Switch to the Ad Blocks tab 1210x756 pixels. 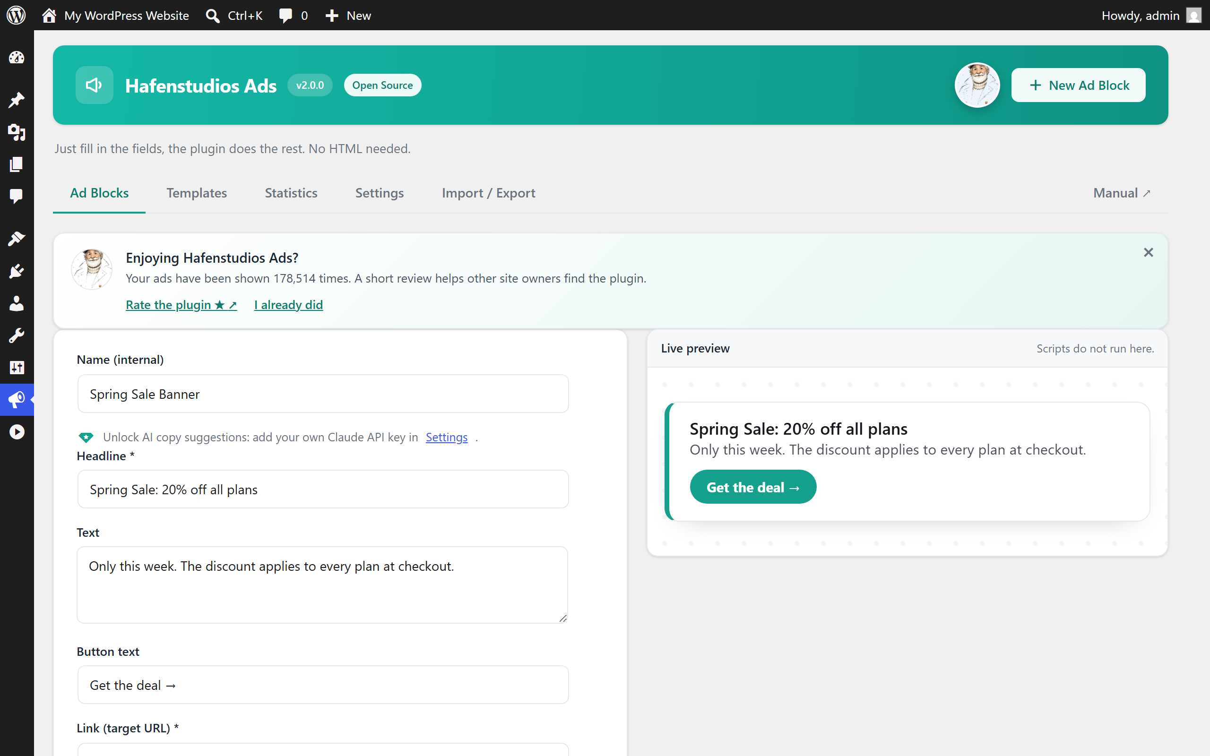(x=99, y=193)
